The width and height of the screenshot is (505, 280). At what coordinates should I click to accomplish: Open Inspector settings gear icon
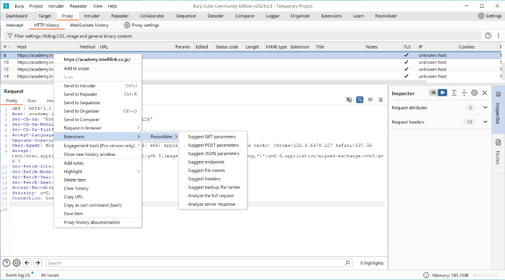(475, 93)
